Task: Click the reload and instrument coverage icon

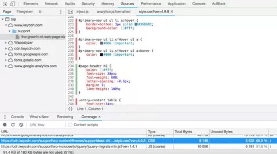Action: pyautogui.click(x=13, y=125)
